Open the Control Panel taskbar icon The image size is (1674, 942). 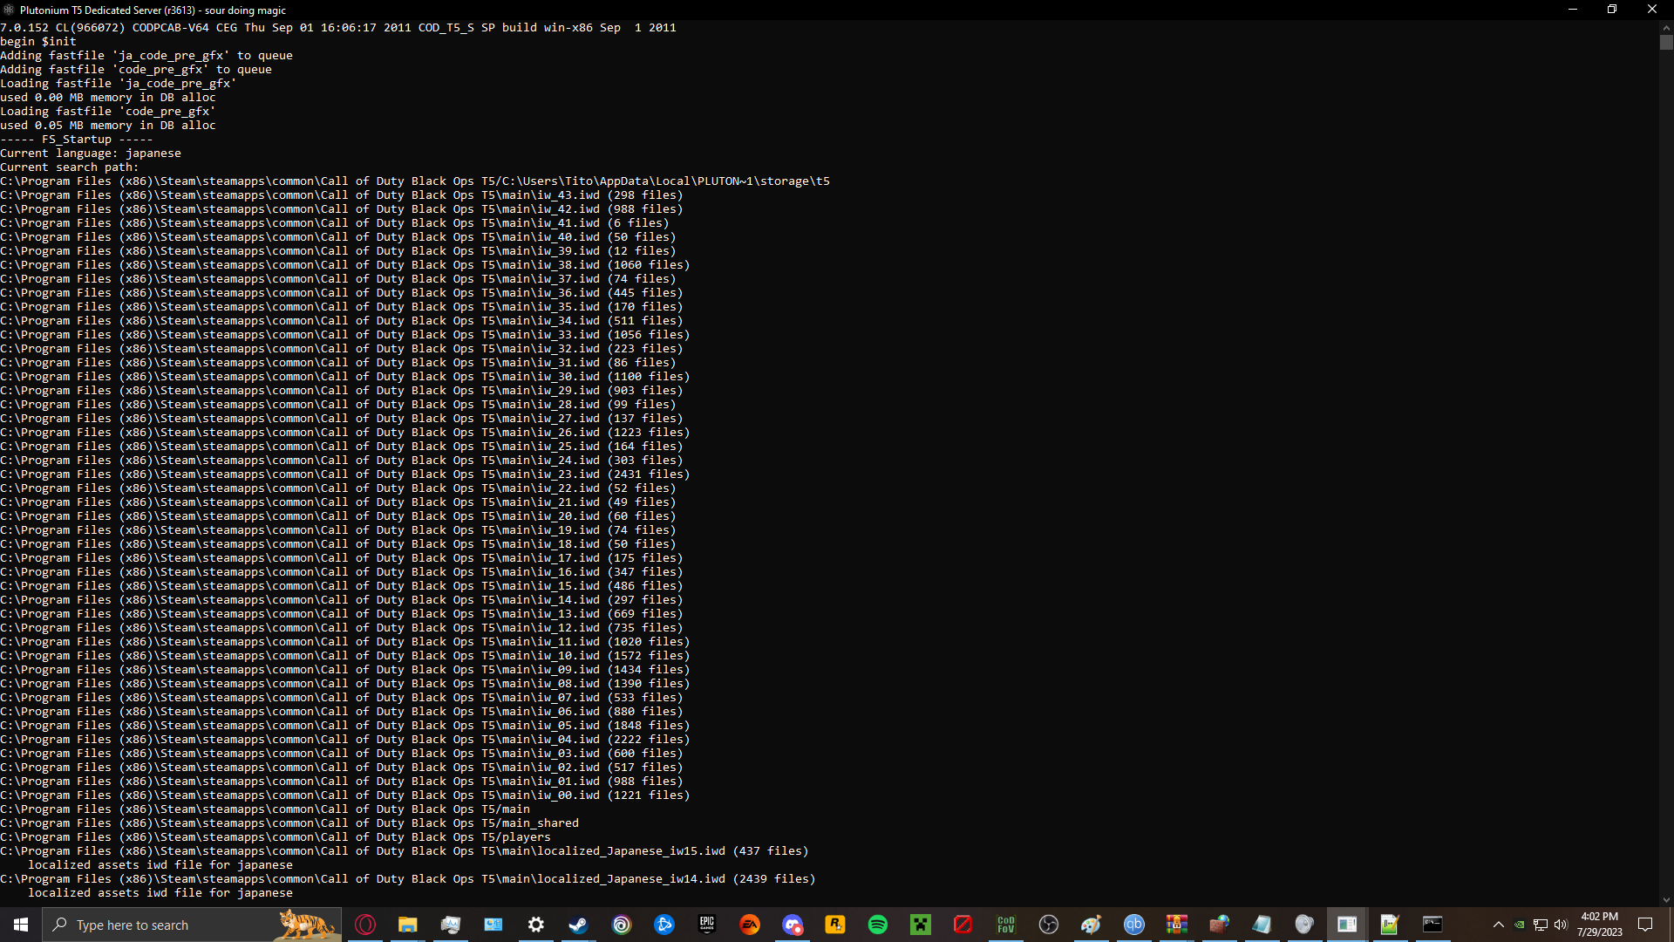[493, 925]
